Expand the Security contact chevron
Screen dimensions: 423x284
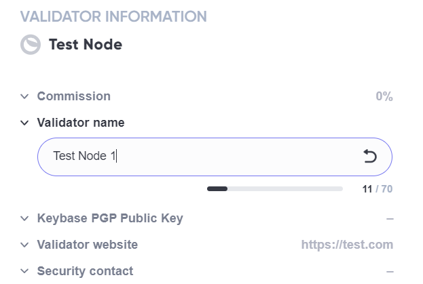25,271
